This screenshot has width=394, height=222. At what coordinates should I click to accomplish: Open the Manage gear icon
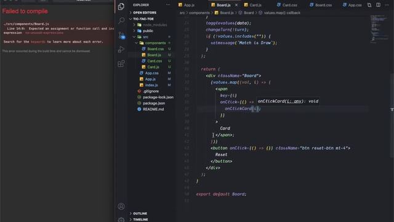coord(121,220)
